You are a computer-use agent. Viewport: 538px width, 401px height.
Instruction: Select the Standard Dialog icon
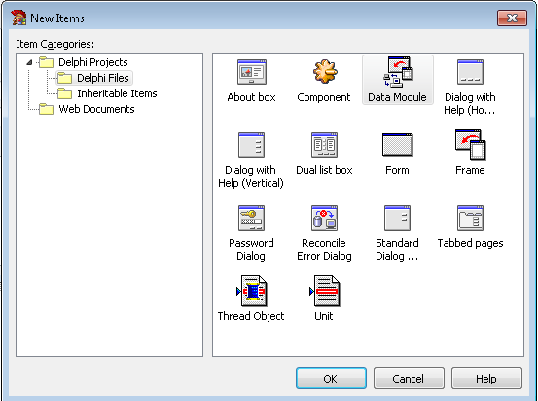click(x=397, y=218)
